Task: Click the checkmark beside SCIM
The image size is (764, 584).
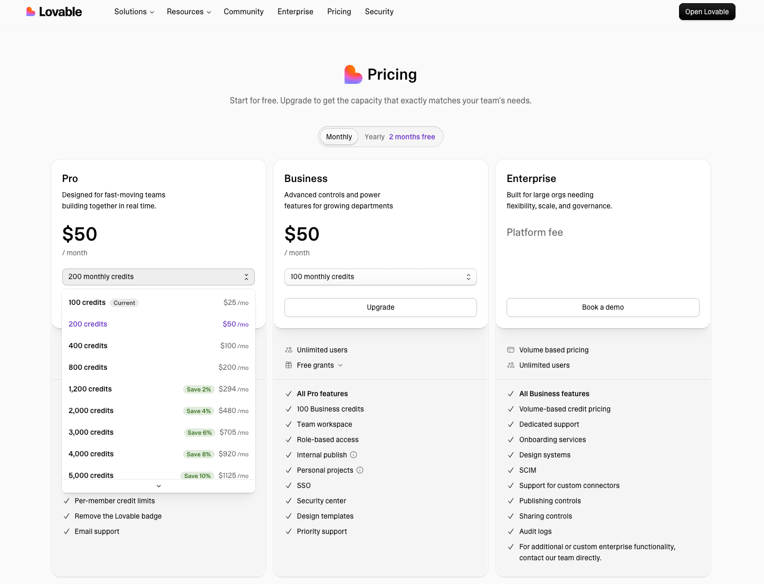Action: coord(511,470)
